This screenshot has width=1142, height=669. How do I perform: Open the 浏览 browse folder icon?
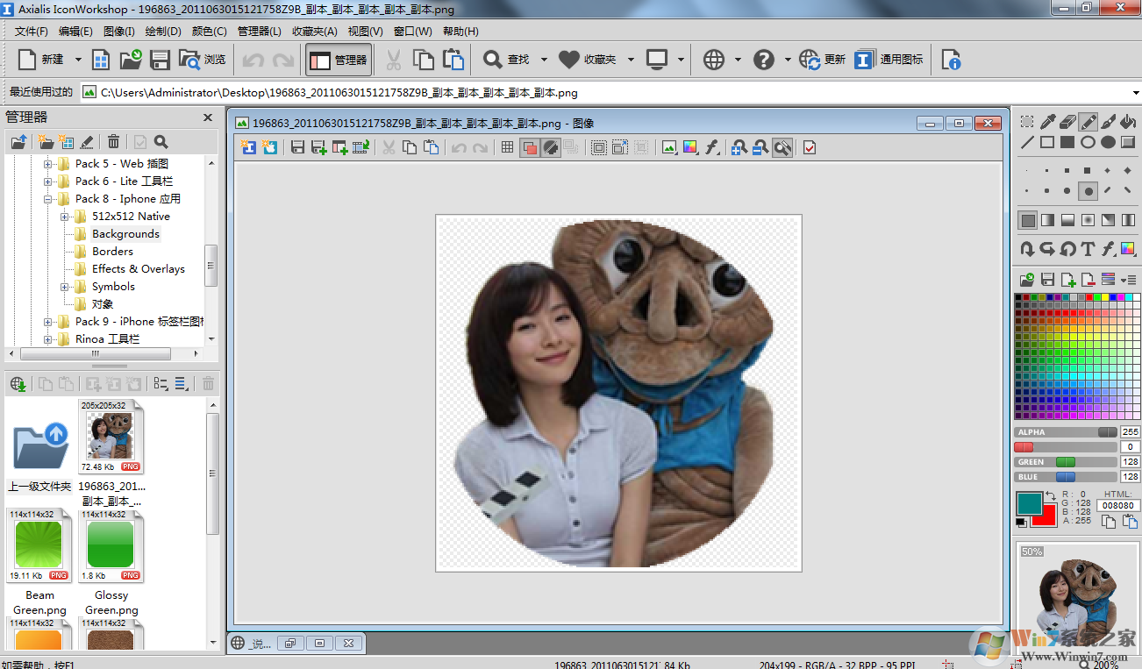pos(202,60)
